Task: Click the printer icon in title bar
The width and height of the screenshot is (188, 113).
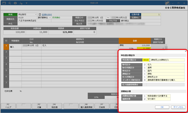Action: 15,3
